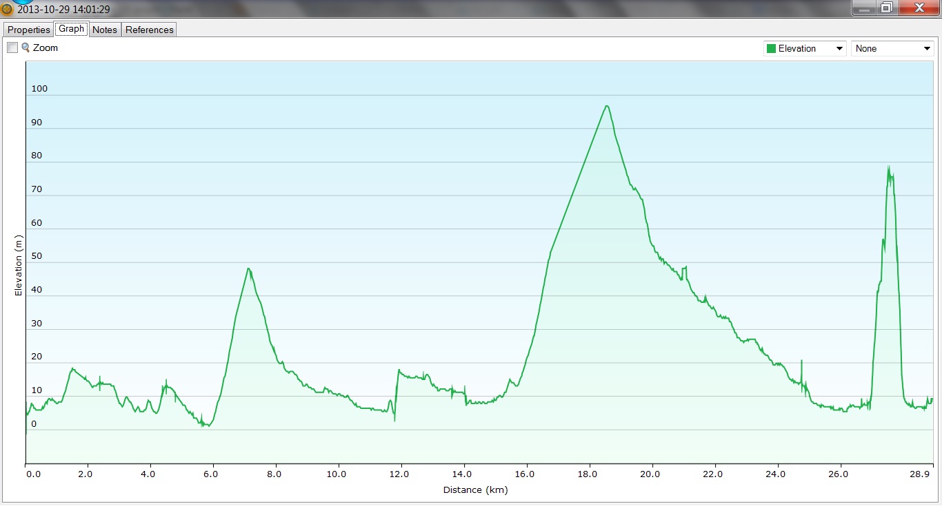This screenshot has height=526, width=942.
Task: Restore down the track window
Action: (887, 8)
